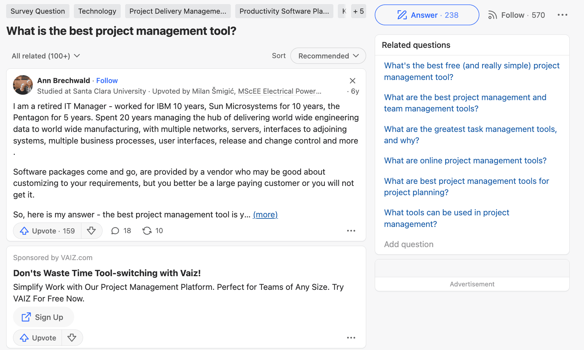Click Sign Up on VAIZ ad

[x=43, y=317]
